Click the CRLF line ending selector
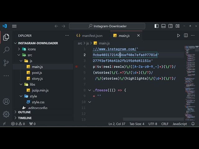 click(x=165, y=124)
